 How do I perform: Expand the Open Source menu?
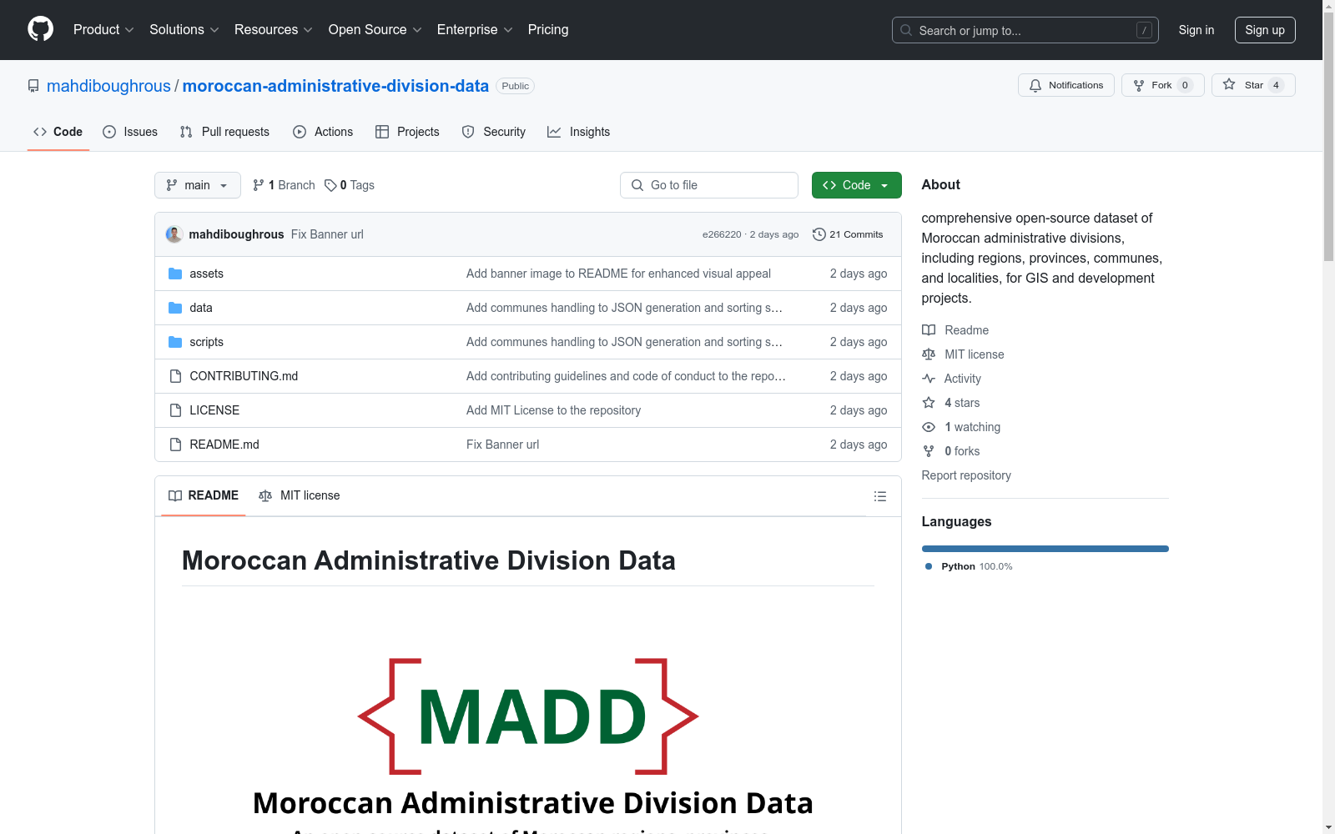[375, 29]
